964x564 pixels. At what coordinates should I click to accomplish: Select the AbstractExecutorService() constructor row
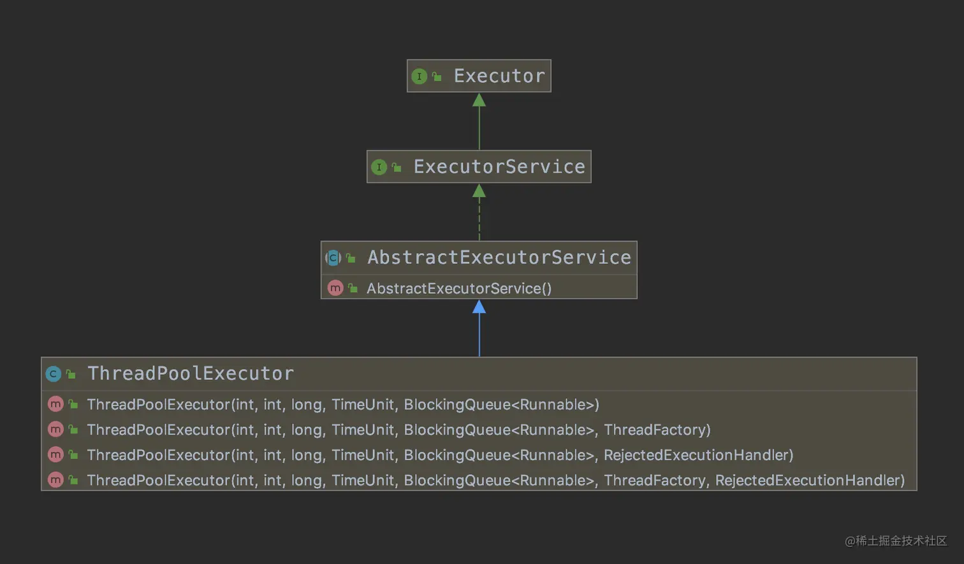coord(479,288)
